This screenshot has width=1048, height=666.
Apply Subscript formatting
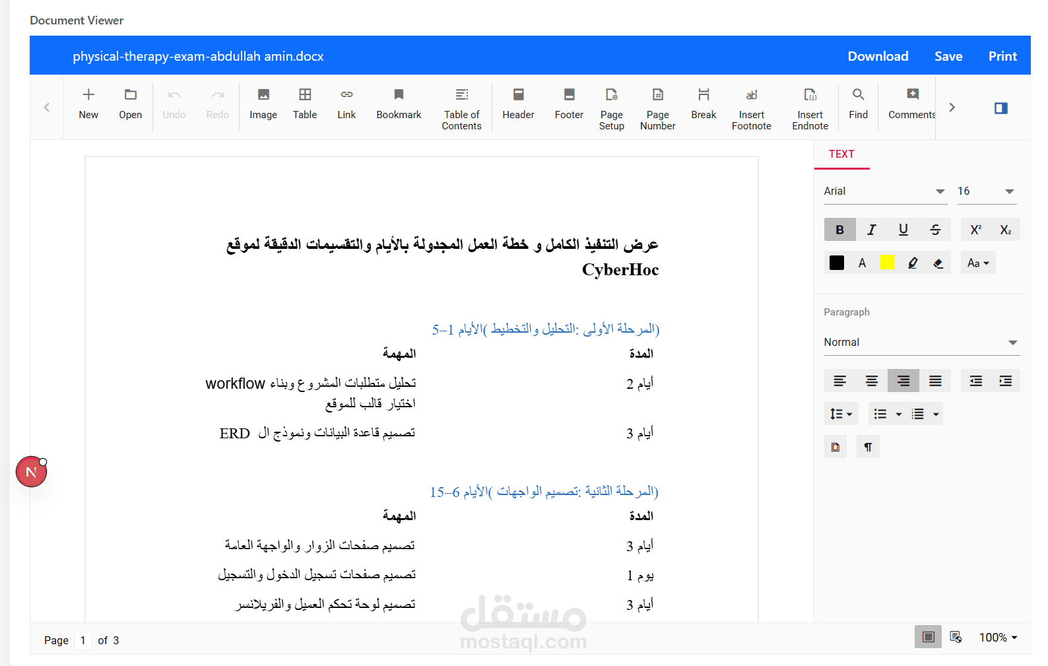(x=1006, y=230)
